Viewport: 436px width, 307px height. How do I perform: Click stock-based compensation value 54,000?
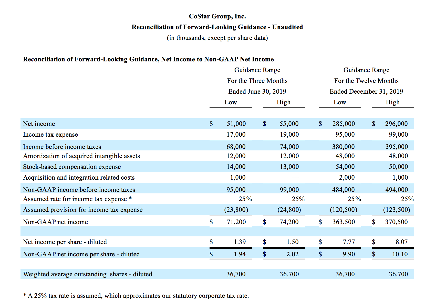point(345,167)
